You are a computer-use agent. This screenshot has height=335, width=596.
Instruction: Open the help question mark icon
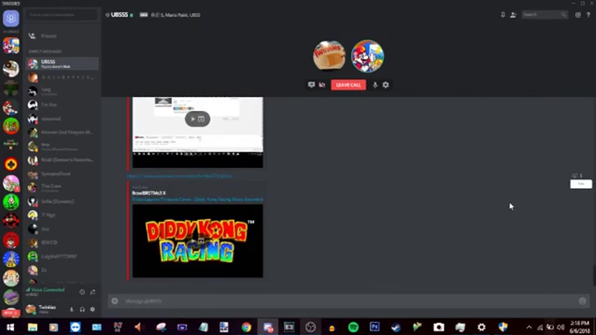click(588, 15)
